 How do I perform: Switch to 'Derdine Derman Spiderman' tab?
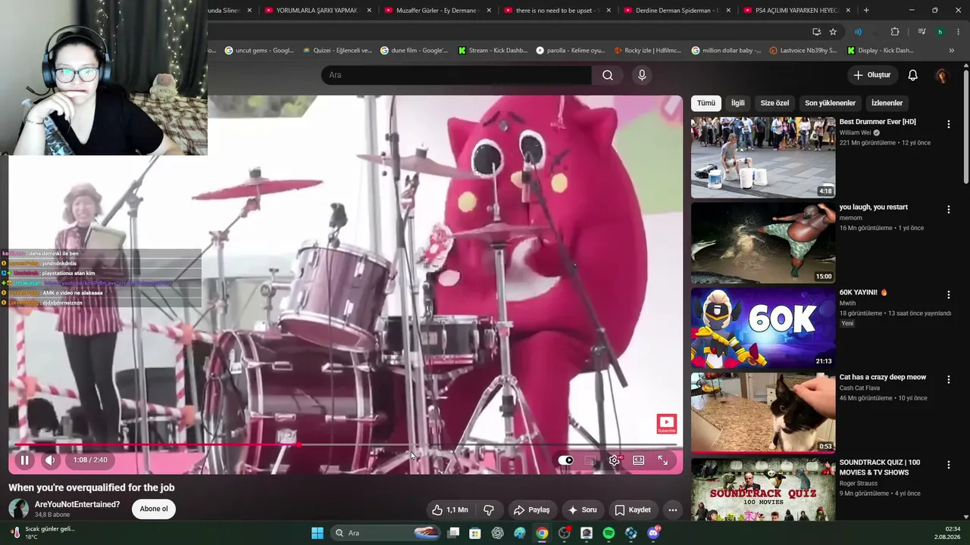pos(677,11)
